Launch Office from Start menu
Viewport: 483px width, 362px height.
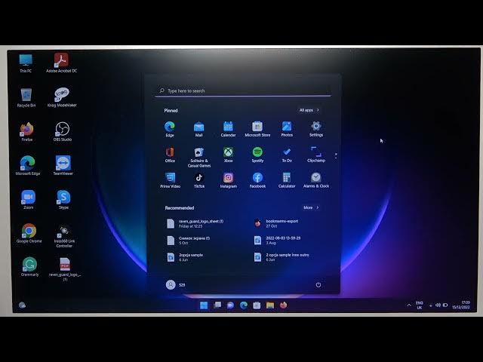point(170,155)
